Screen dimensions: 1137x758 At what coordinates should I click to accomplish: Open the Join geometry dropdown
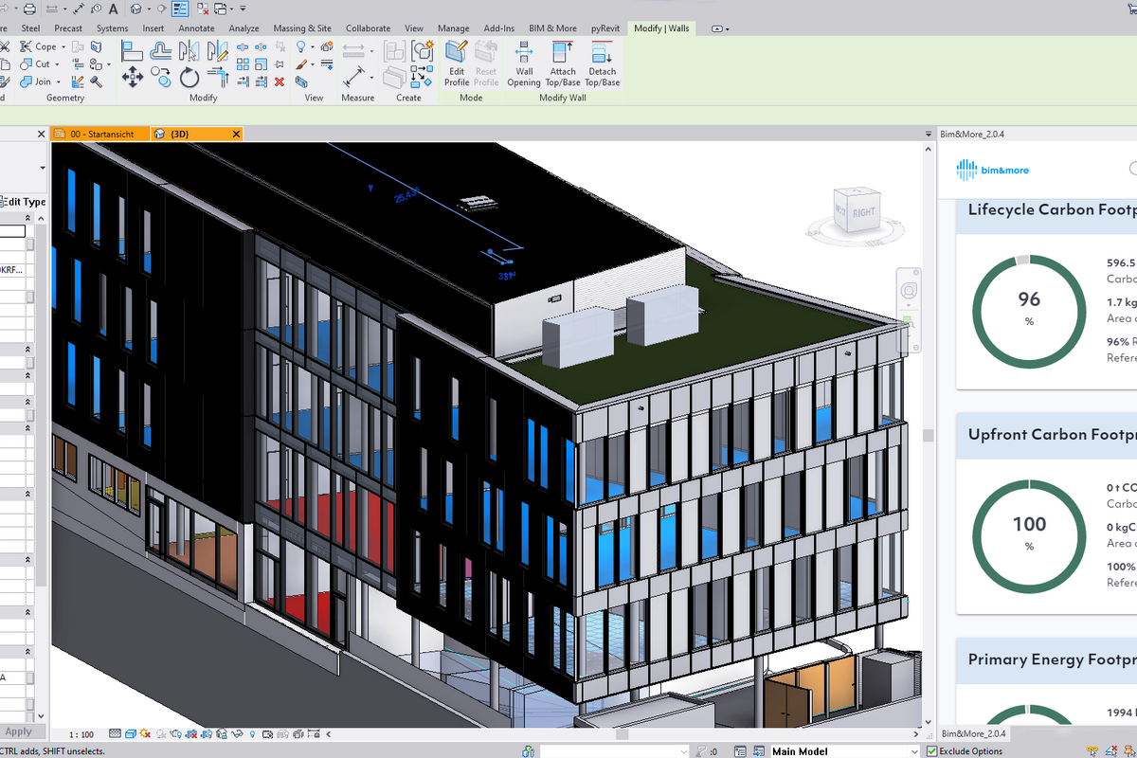point(59,81)
